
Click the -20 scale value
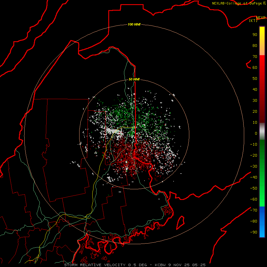pos(254,155)
